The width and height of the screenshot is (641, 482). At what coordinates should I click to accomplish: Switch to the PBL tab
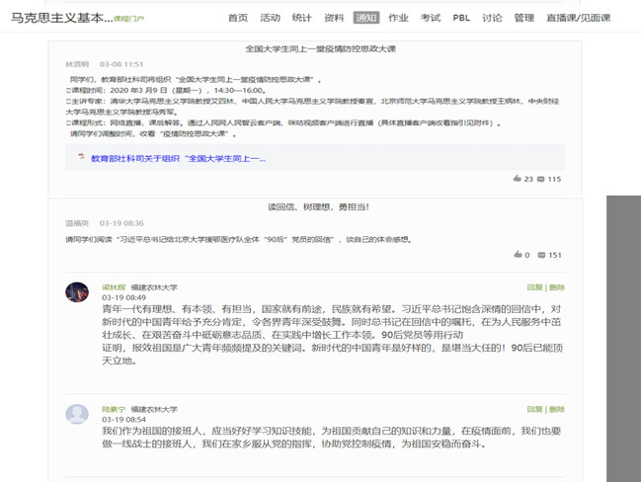[x=461, y=18]
